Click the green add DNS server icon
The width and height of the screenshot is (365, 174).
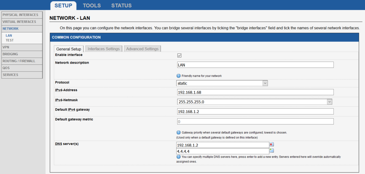click(272, 151)
